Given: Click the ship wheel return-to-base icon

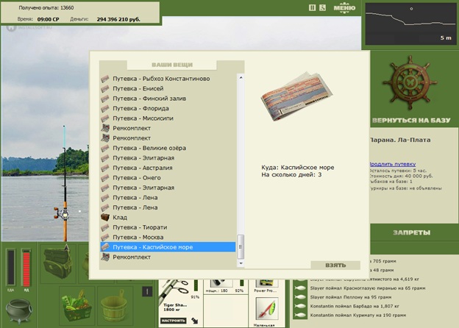Looking at the screenshot, I should click(410, 82).
